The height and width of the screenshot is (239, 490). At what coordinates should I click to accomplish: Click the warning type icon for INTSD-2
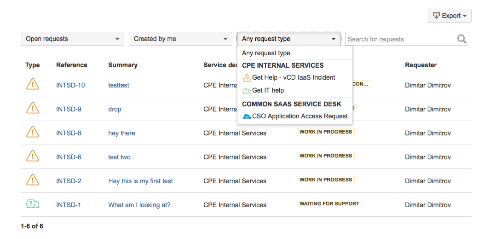click(33, 180)
